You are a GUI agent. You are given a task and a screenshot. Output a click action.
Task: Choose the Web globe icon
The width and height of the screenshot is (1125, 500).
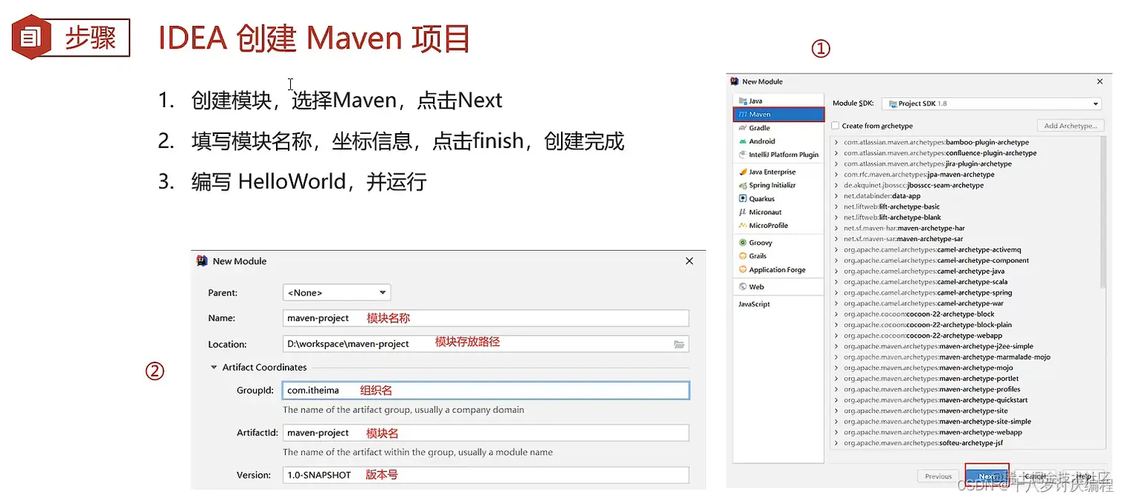coord(743,286)
